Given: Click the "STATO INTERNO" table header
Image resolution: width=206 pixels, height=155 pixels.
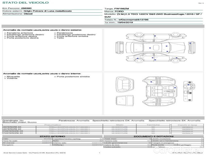Looking at the screenshot, I should coord(53,136).
